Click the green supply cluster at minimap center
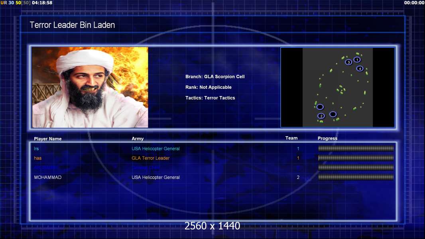This screenshot has height=239, width=425. [x=340, y=90]
